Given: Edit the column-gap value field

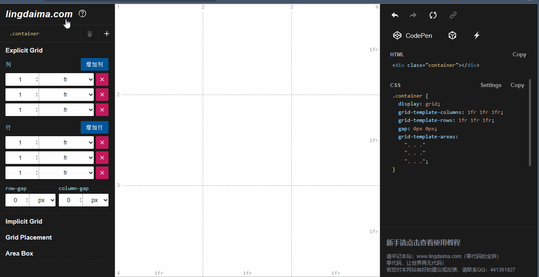Looking at the screenshot, I should (71, 200).
